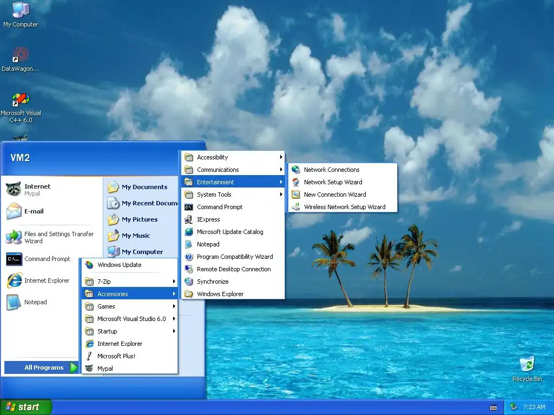Click the All Programs button
The image size is (554, 415).
coord(42,367)
